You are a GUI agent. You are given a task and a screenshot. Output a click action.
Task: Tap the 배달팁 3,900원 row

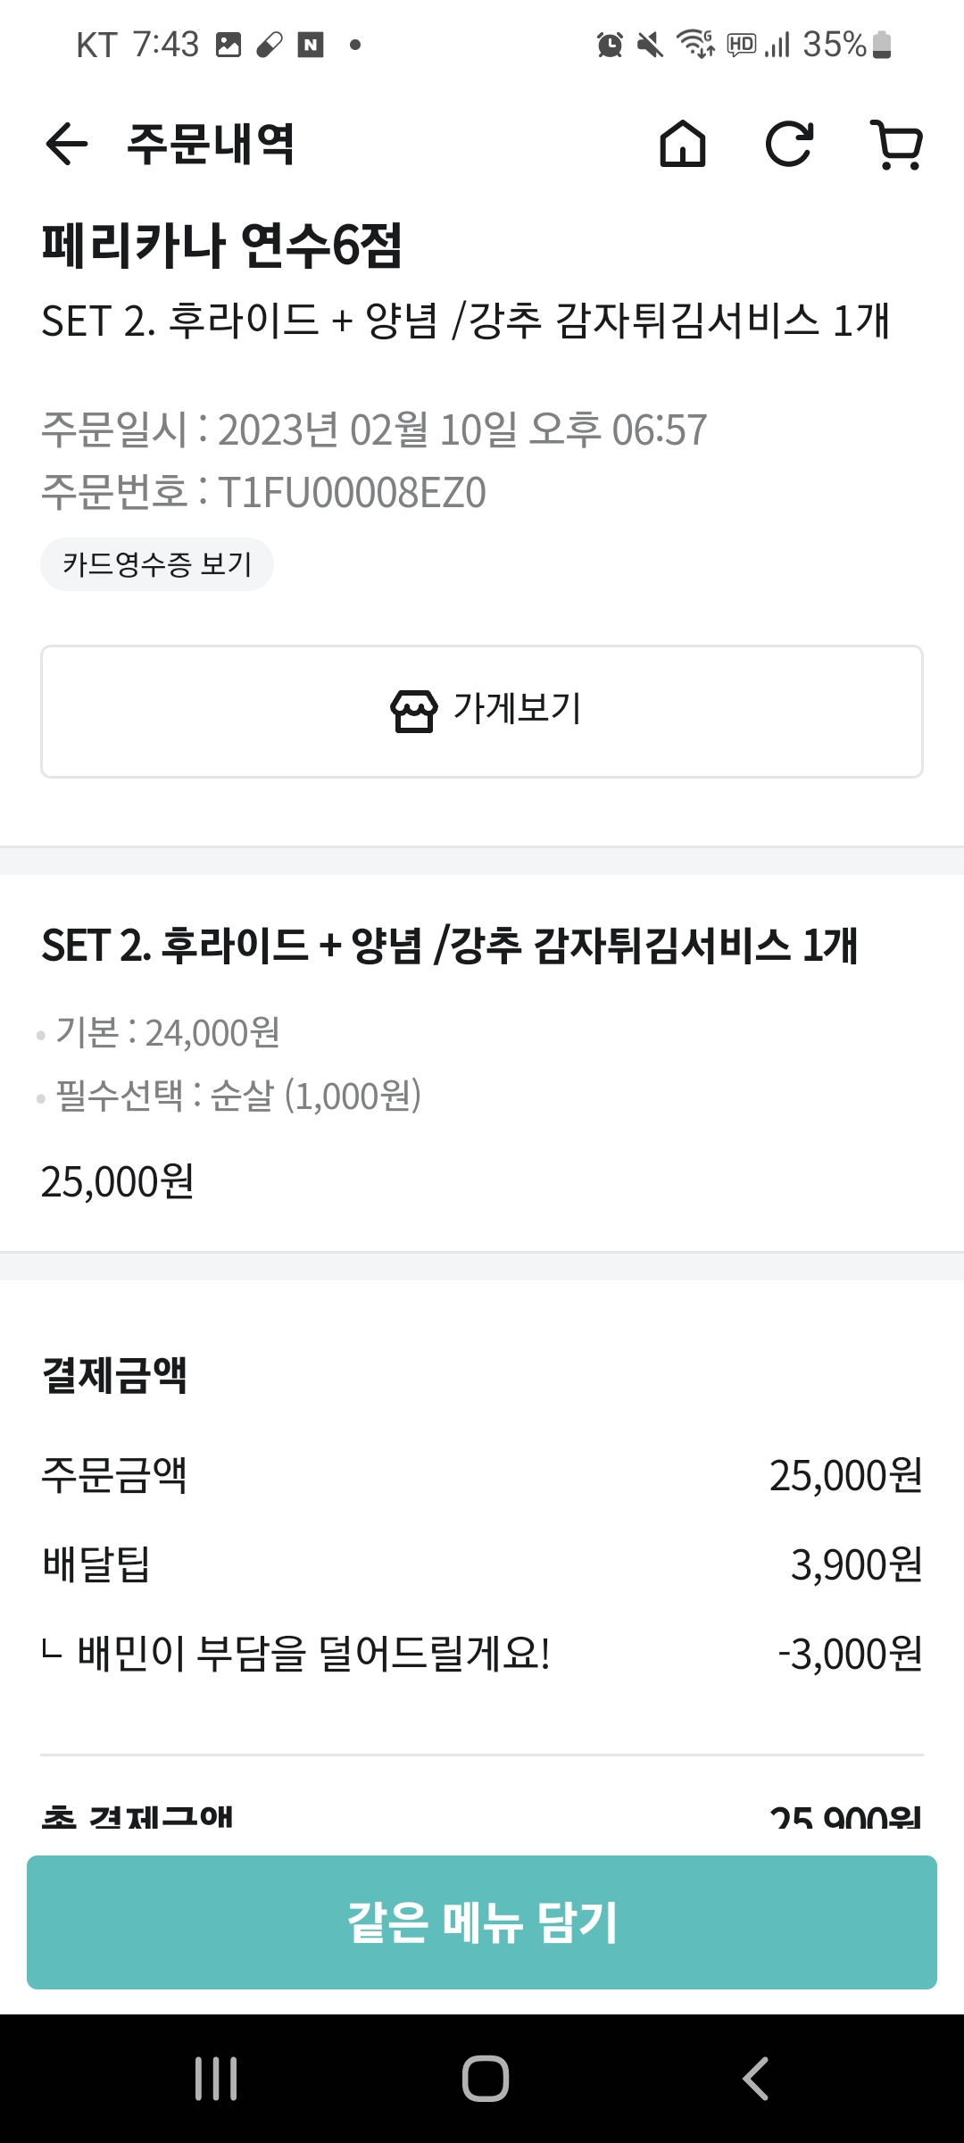[x=482, y=1564]
